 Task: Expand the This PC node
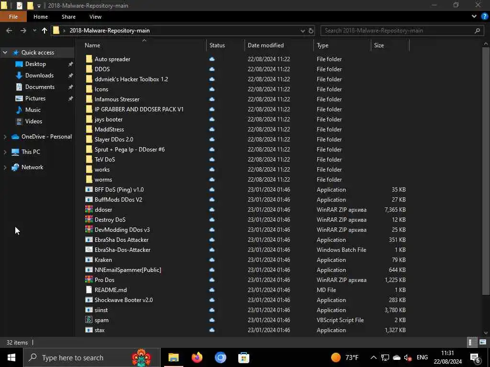(5, 152)
